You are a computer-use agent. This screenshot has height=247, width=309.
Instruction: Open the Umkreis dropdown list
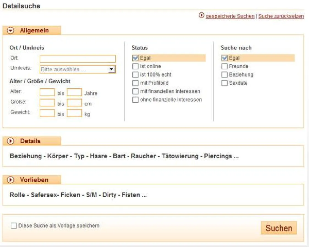(x=111, y=70)
